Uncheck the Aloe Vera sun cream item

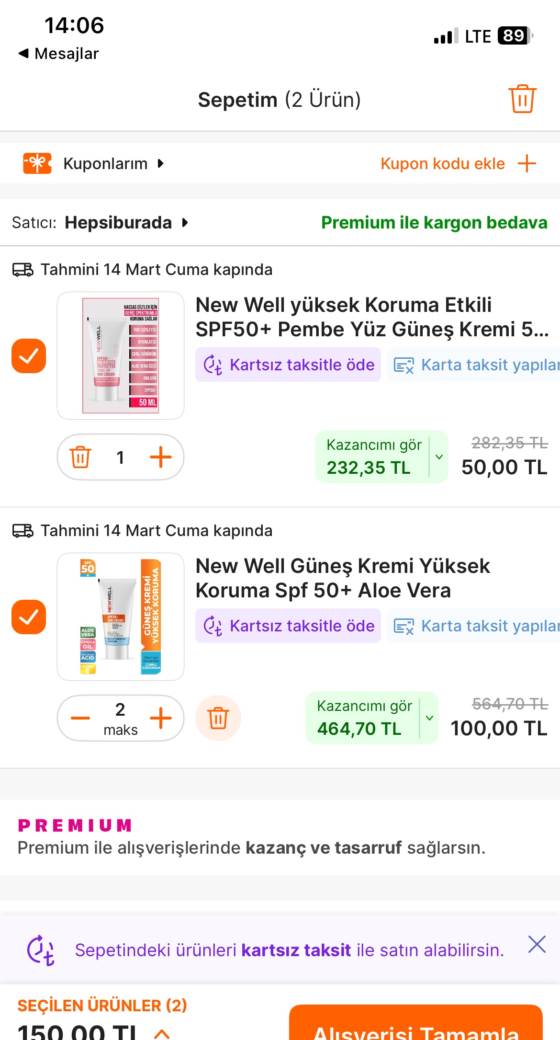click(x=29, y=617)
